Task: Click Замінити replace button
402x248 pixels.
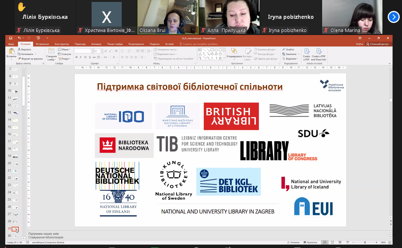Action: pyautogui.click(x=291, y=54)
